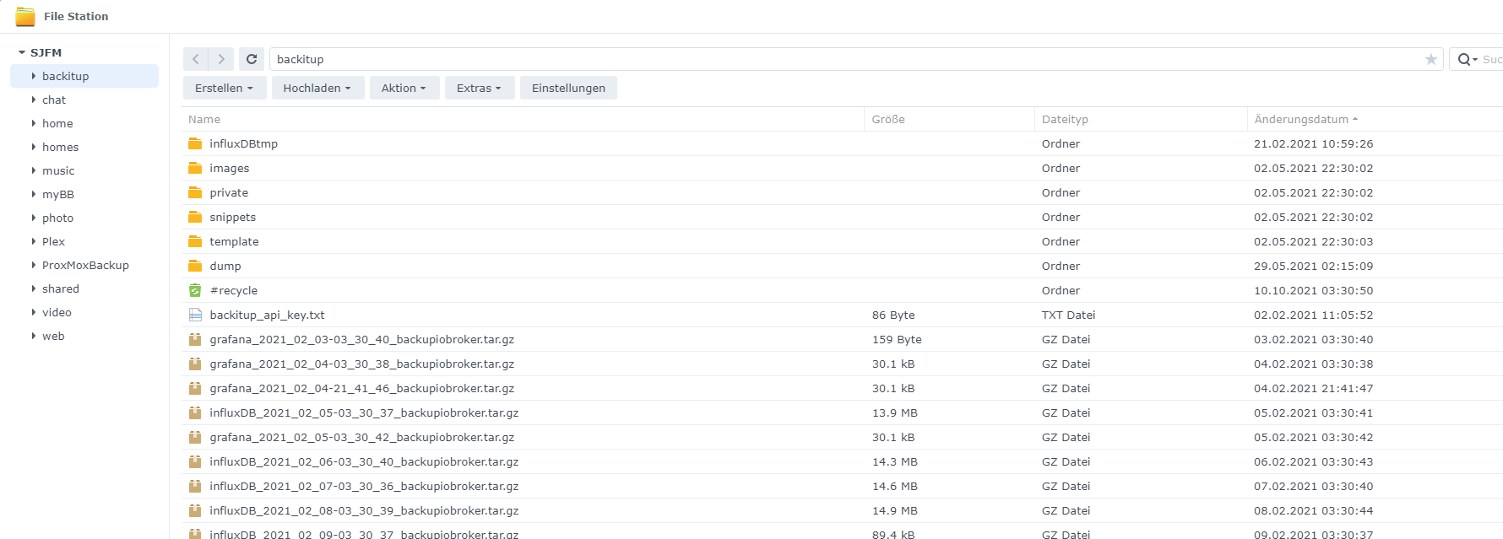Select the template folder icon
This screenshot has height=539, width=1503.
(x=195, y=241)
